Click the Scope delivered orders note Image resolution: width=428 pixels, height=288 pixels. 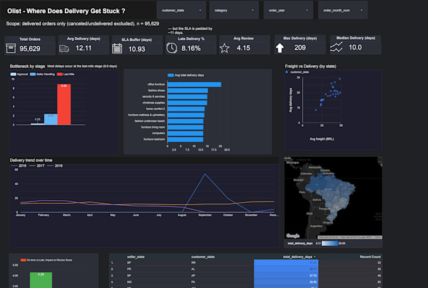pos(82,24)
